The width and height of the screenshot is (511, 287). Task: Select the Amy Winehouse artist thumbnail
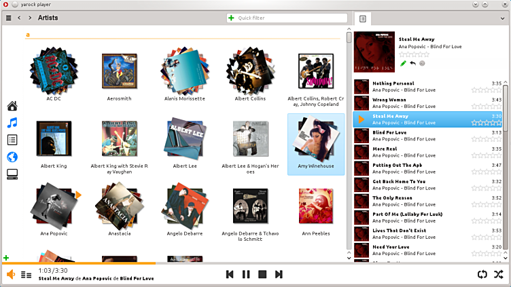316,140
